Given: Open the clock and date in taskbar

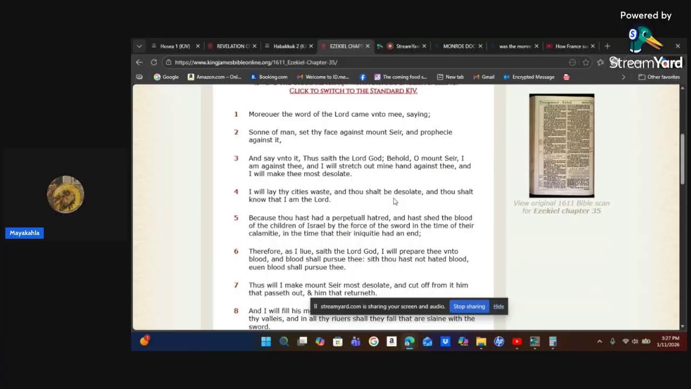Looking at the screenshot, I should tap(668, 341).
